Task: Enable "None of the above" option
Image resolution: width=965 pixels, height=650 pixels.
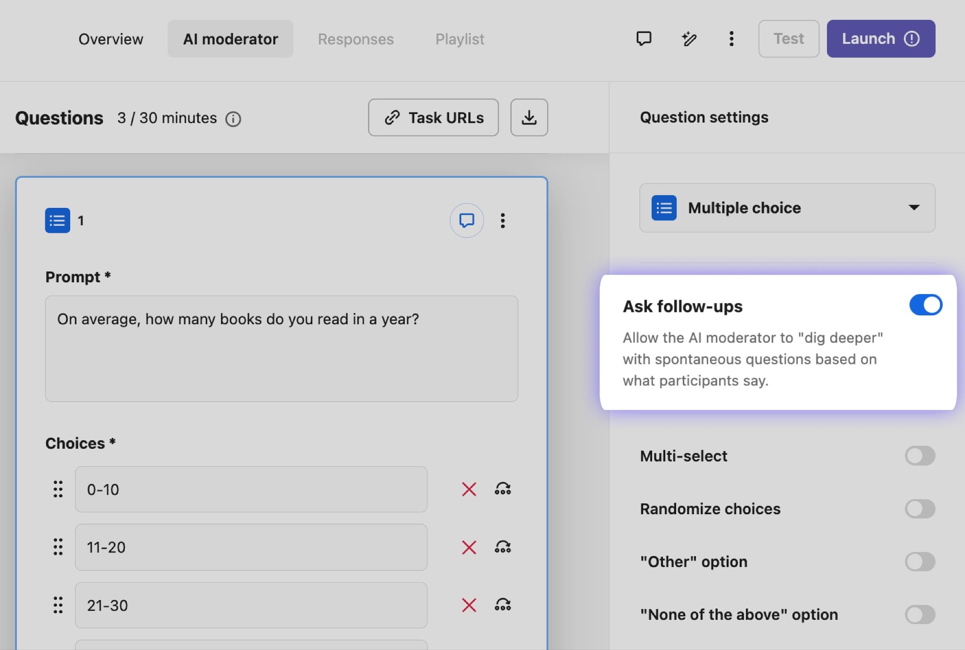Action: tap(920, 614)
